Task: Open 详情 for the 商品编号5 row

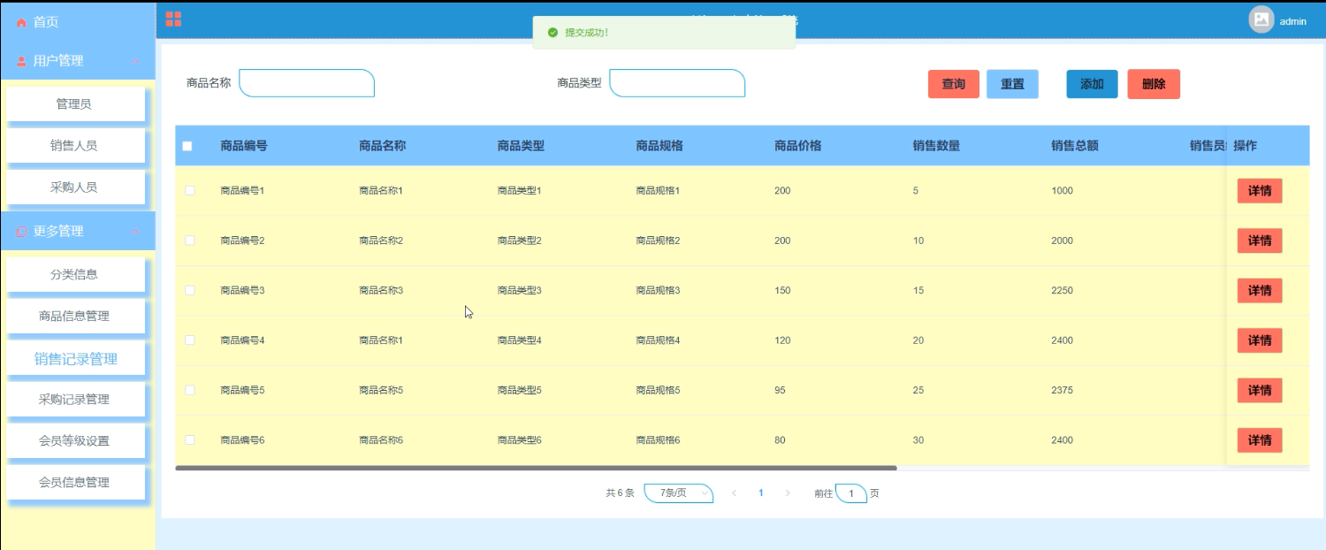Action: point(1260,390)
